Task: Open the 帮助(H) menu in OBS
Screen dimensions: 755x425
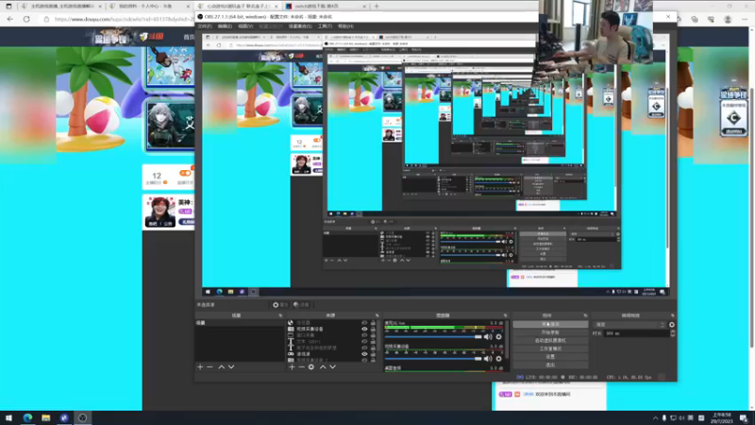Action: click(x=345, y=26)
